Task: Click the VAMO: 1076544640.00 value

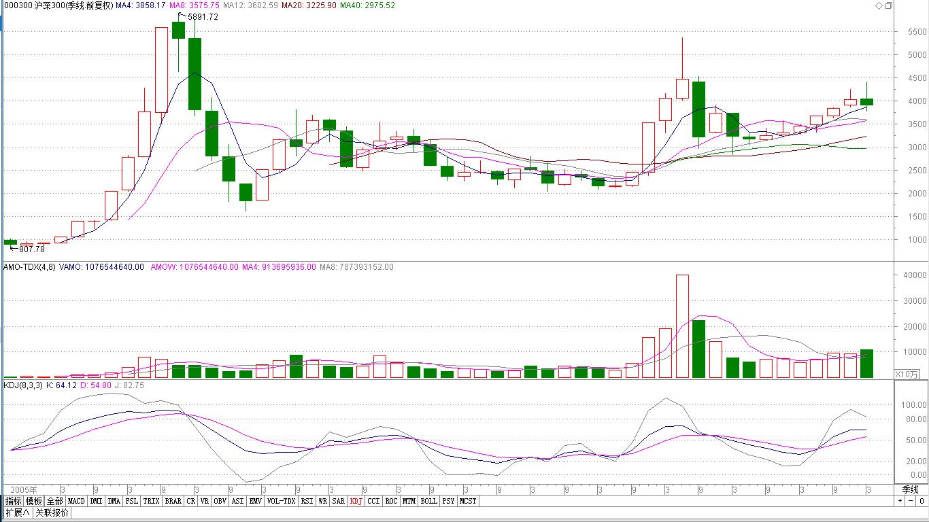Action: click(102, 267)
